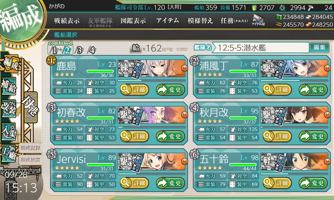Click Jervis experience progress bar
This screenshot has height=200, width=334.
152,174
